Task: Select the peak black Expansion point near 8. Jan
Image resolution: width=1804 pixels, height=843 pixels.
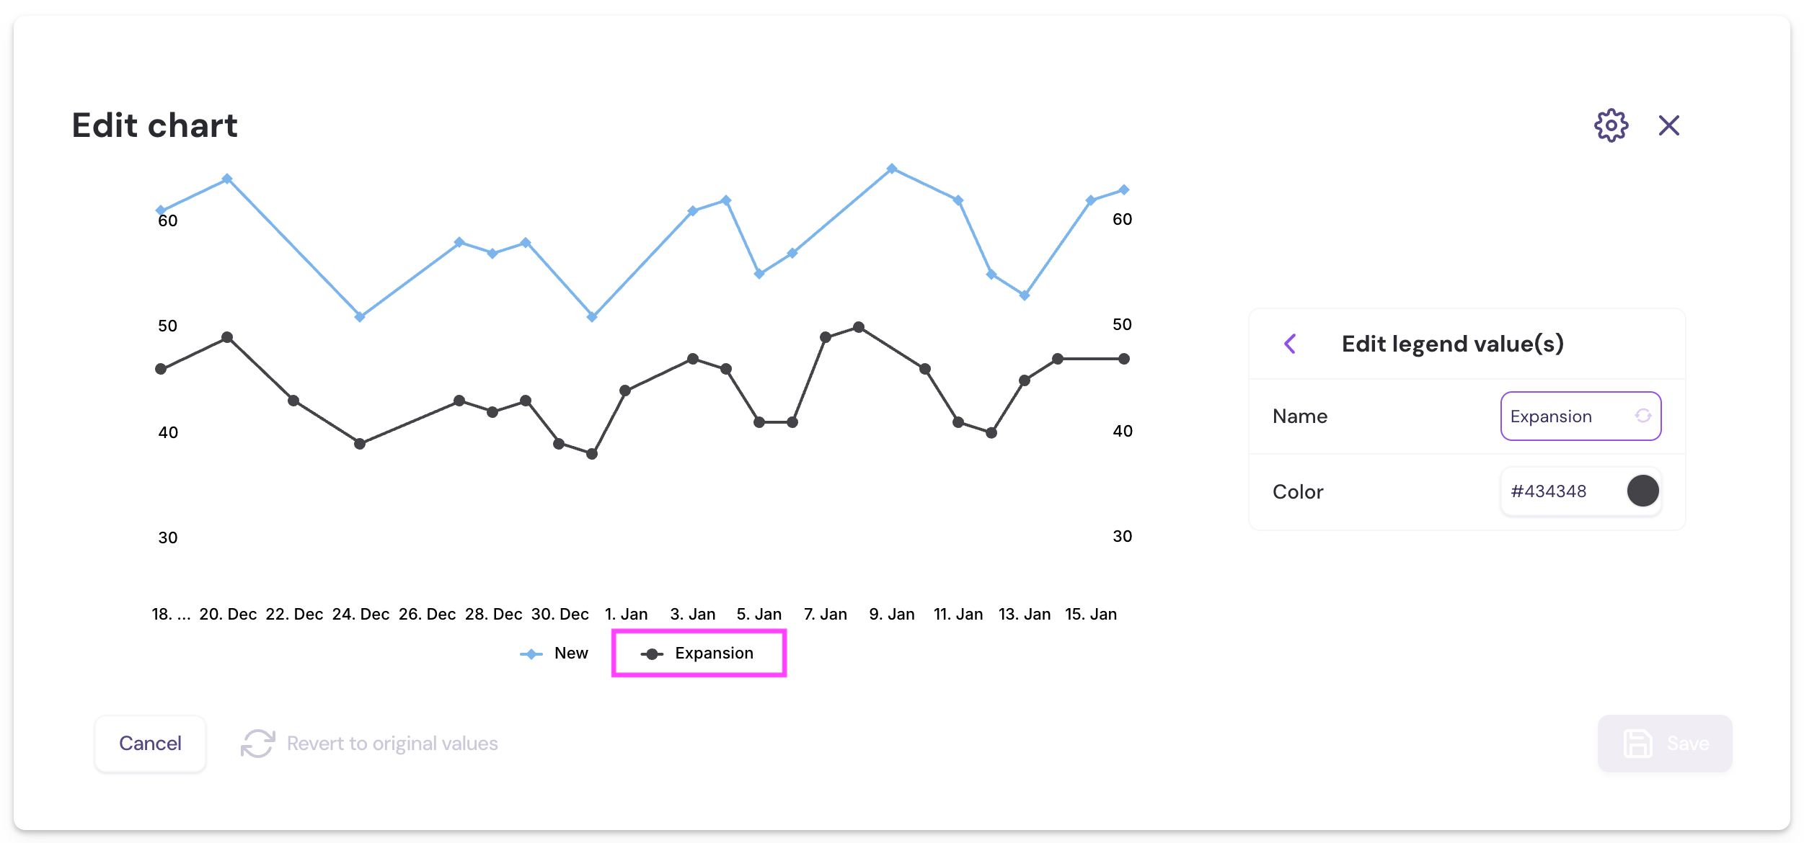Action: pos(859,327)
